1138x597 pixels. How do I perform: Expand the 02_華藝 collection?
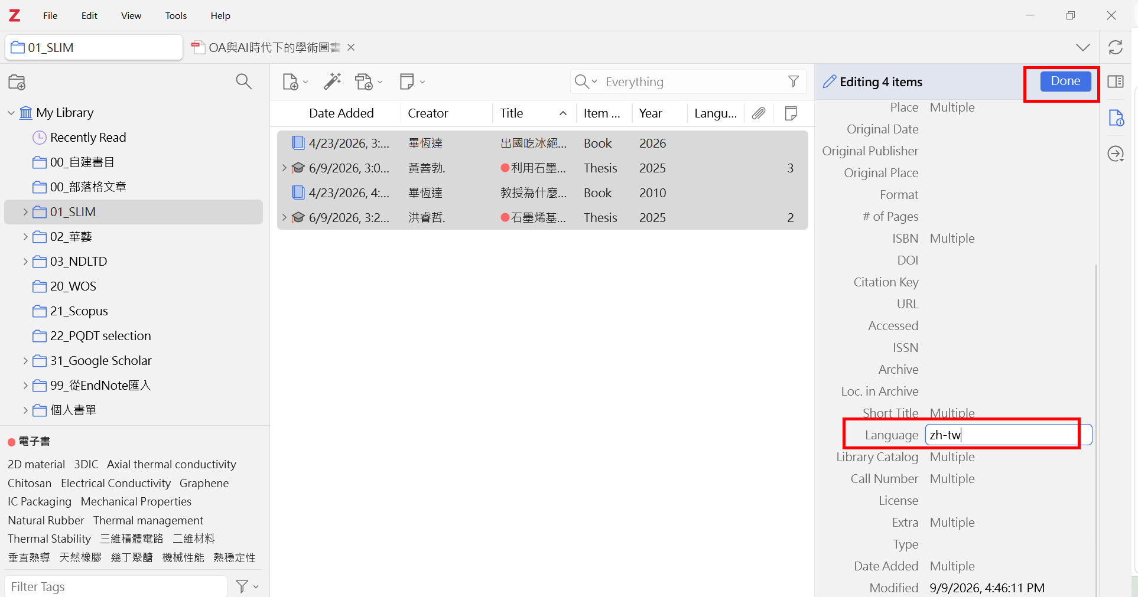(25, 237)
